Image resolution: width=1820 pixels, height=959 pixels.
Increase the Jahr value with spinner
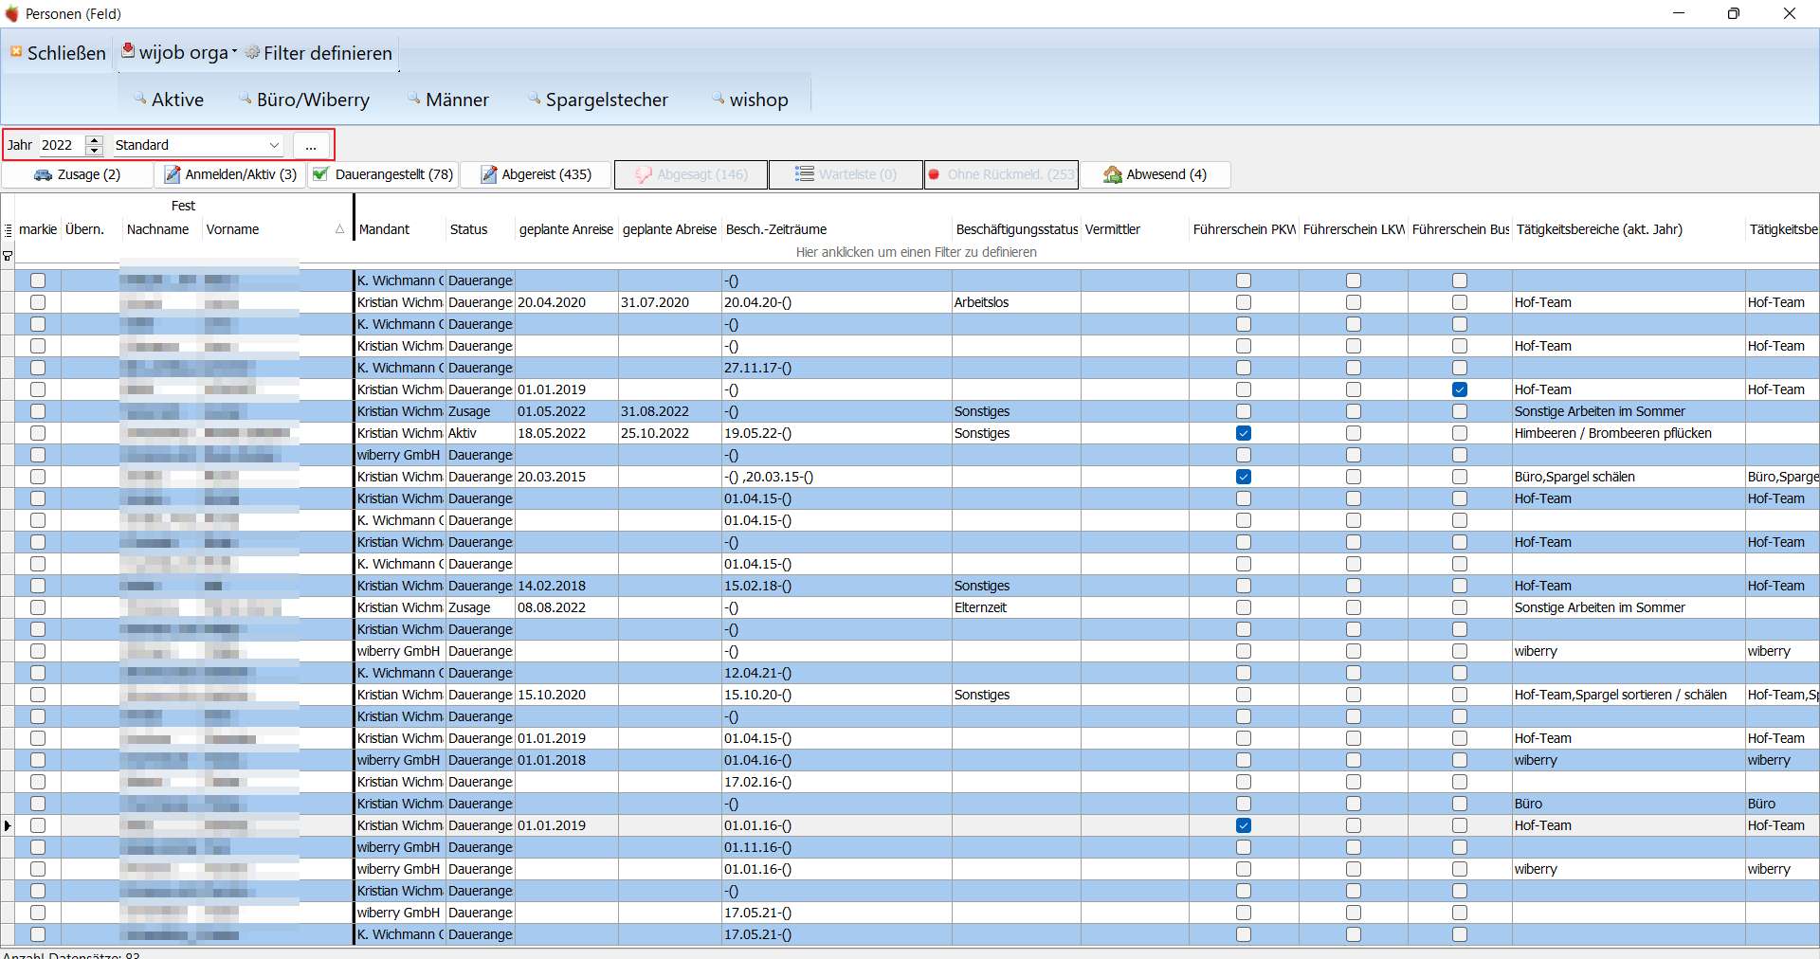tap(94, 140)
